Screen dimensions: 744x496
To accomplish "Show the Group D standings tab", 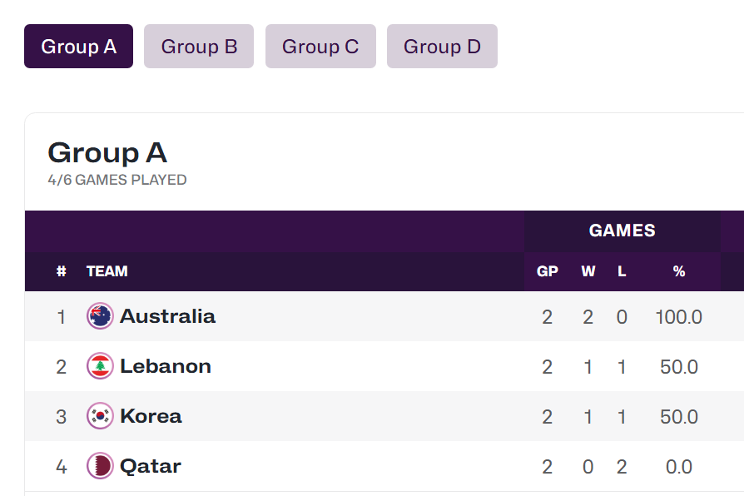I will click(442, 47).
